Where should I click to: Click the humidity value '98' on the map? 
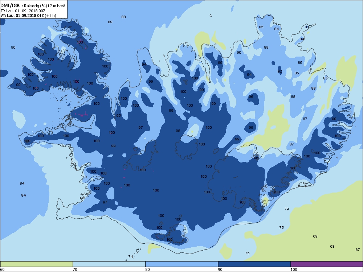pyautogui.click(x=178, y=131)
